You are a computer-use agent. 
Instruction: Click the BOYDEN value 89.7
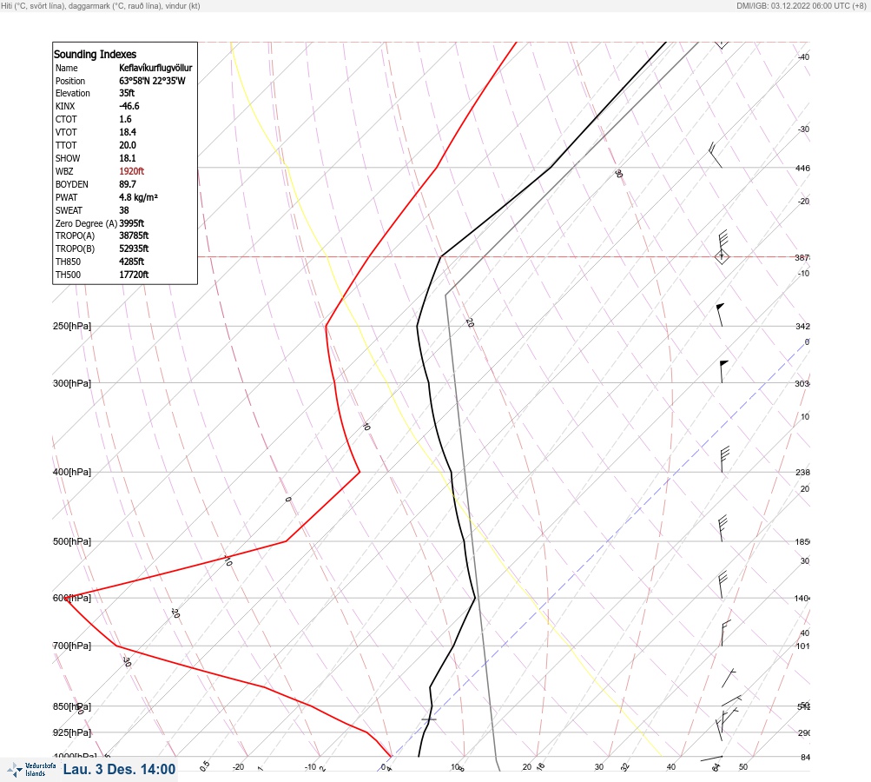128,184
